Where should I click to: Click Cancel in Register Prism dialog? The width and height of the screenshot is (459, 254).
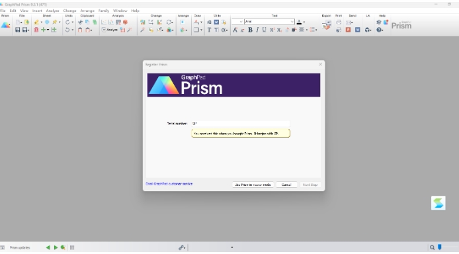[286, 185]
